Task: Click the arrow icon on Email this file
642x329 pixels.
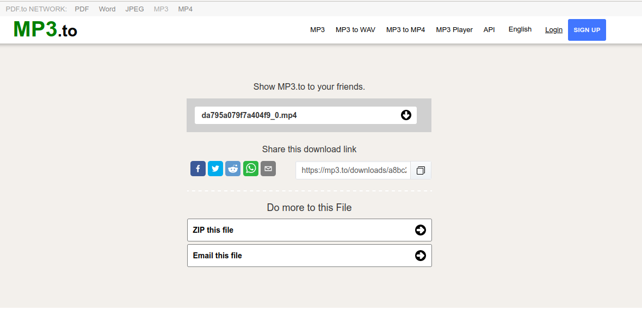Action: (x=421, y=256)
